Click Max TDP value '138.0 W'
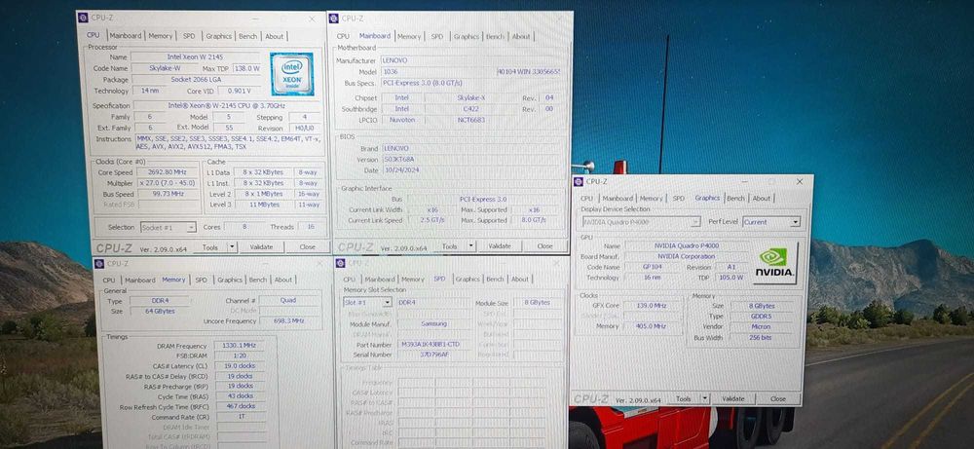The height and width of the screenshot is (449, 974). pos(247,68)
